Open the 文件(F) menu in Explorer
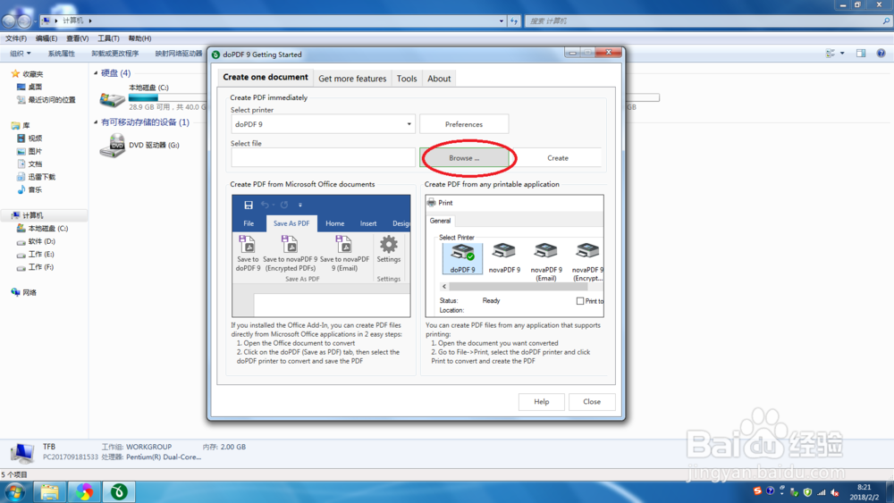 click(16, 38)
